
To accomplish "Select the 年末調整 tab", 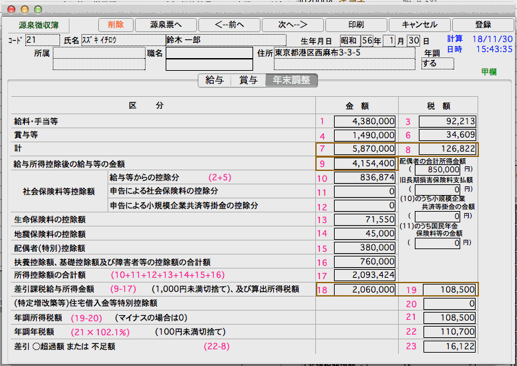I will tap(292, 80).
